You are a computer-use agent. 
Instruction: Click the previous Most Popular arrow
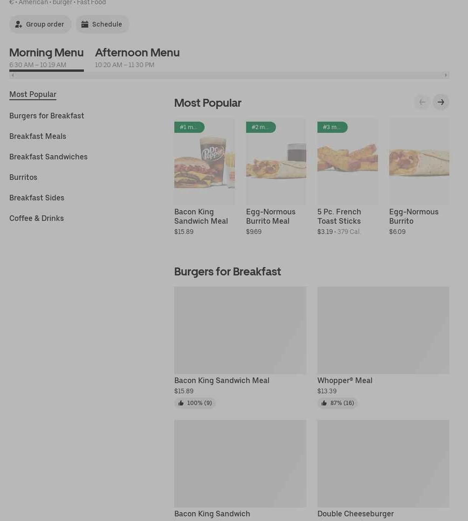click(x=422, y=102)
